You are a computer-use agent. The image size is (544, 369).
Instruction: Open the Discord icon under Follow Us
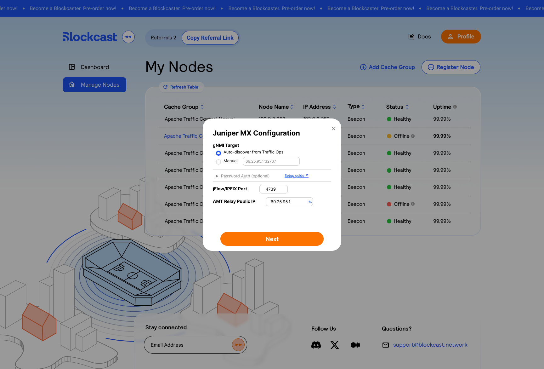pyautogui.click(x=316, y=345)
